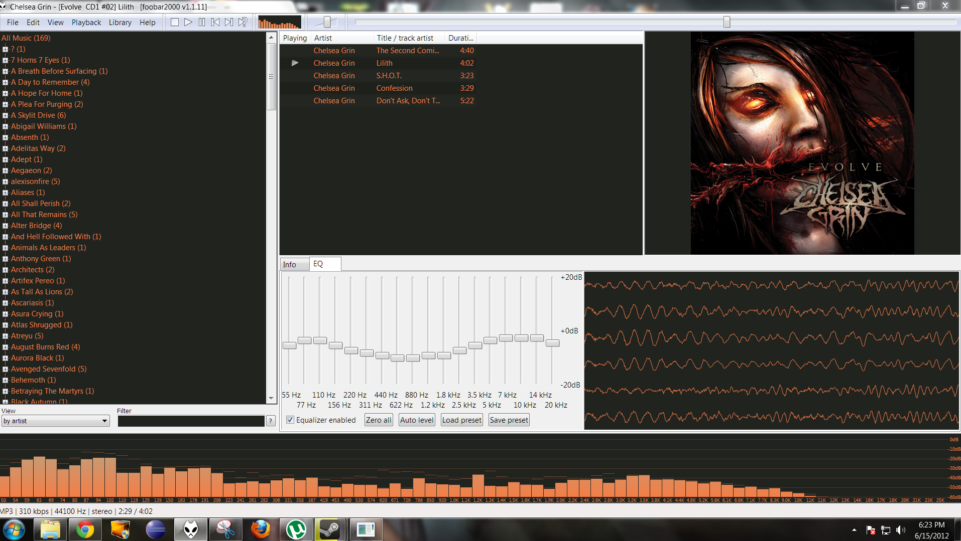Expand All That Remains node
Screen dimensions: 961x541
point(5,215)
